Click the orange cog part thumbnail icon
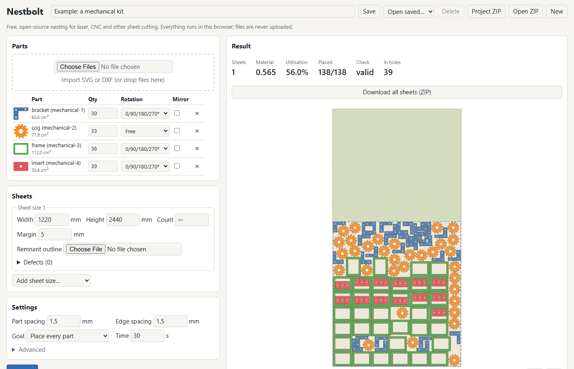Screen dimensions: 574x369 point(21,131)
